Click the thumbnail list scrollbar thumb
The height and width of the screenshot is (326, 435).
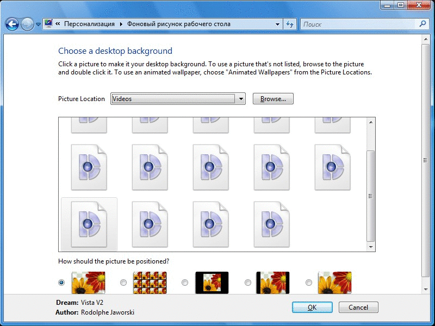(x=371, y=196)
